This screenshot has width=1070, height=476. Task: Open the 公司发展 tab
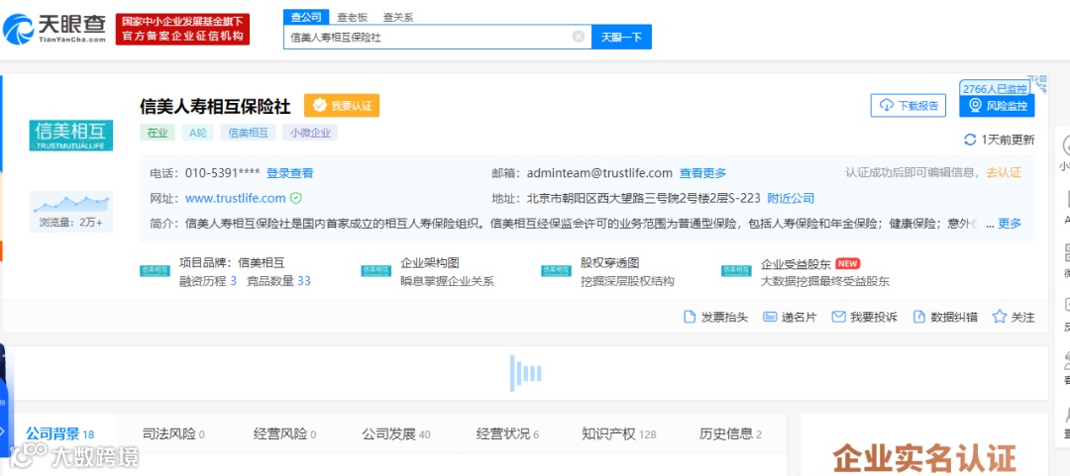click(x=396, y=433)
